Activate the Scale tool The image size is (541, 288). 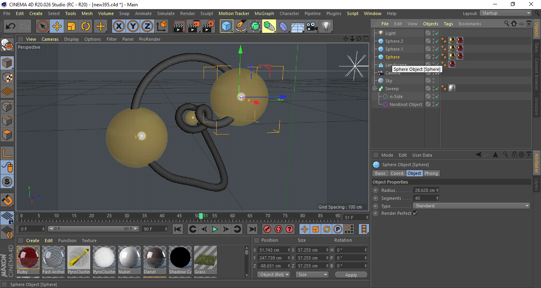click(x=71, y=27)
